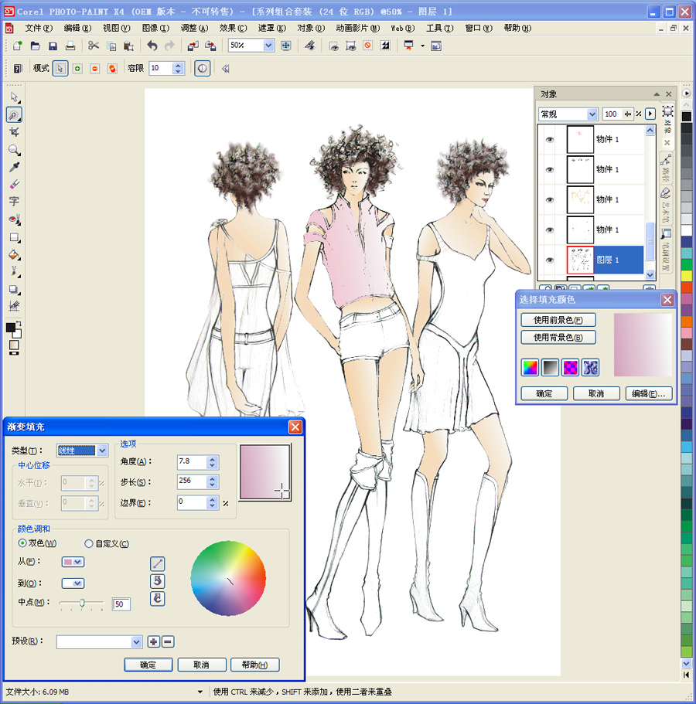Pick the yellow swatch in color palette
The height and width of the screenshot is (704, 696).
click(x=686, y=275)
